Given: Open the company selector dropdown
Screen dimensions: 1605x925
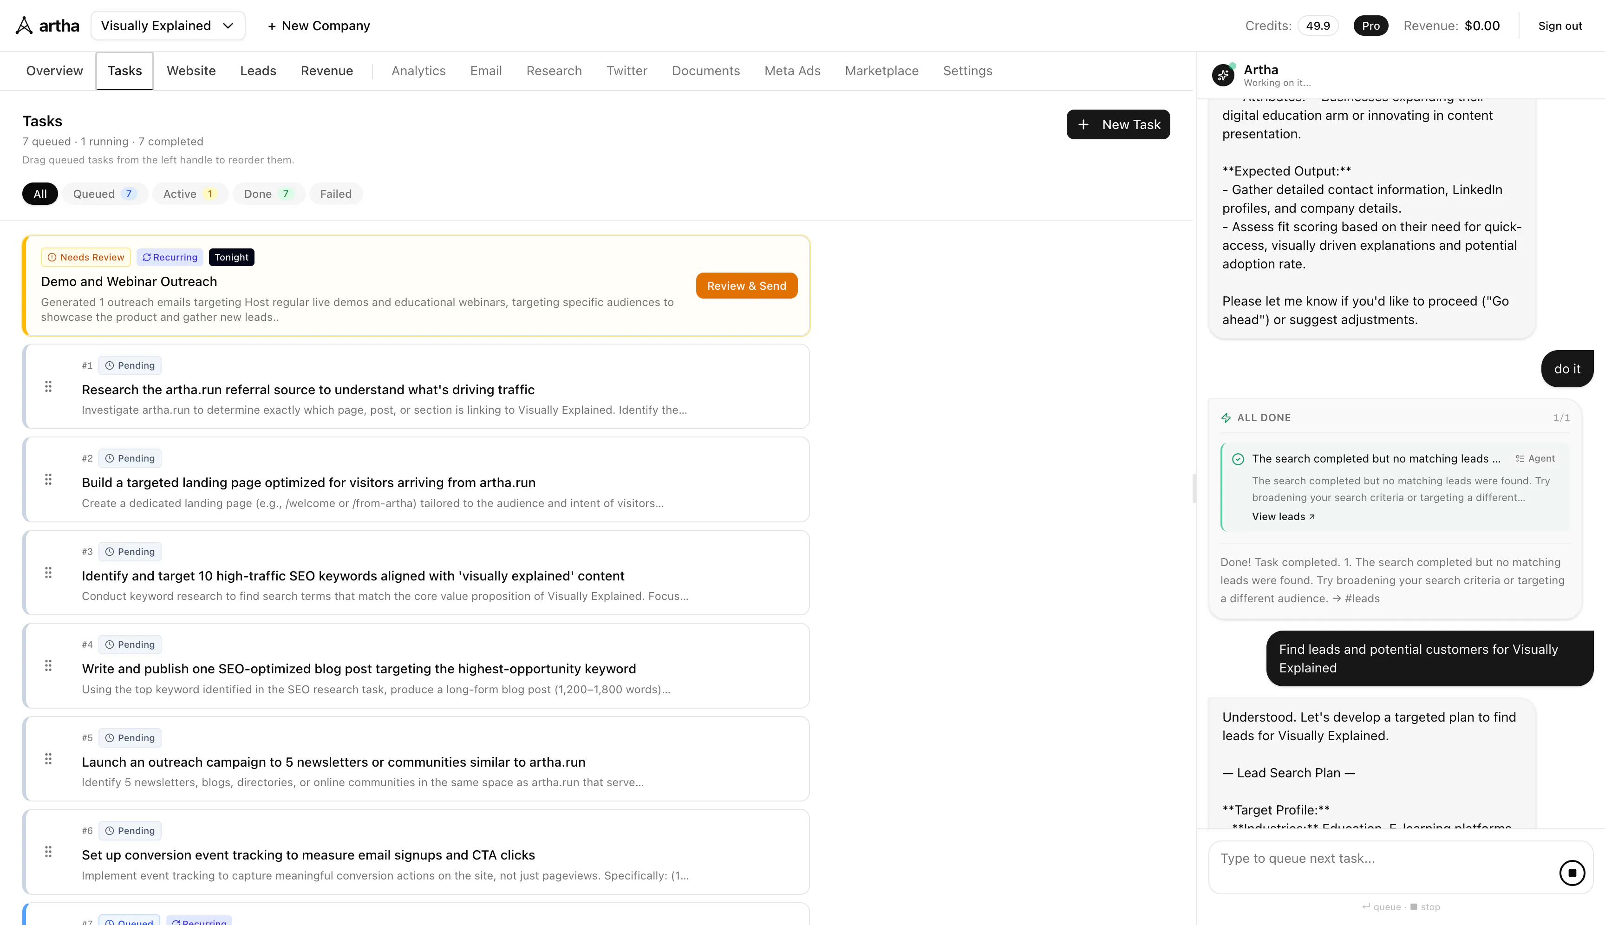Looking at the screenshot, I should pos(168,26).
